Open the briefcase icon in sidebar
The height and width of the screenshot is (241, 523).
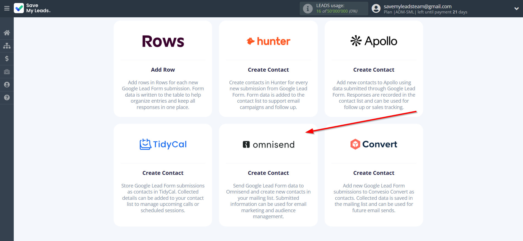tap(7, 72)
